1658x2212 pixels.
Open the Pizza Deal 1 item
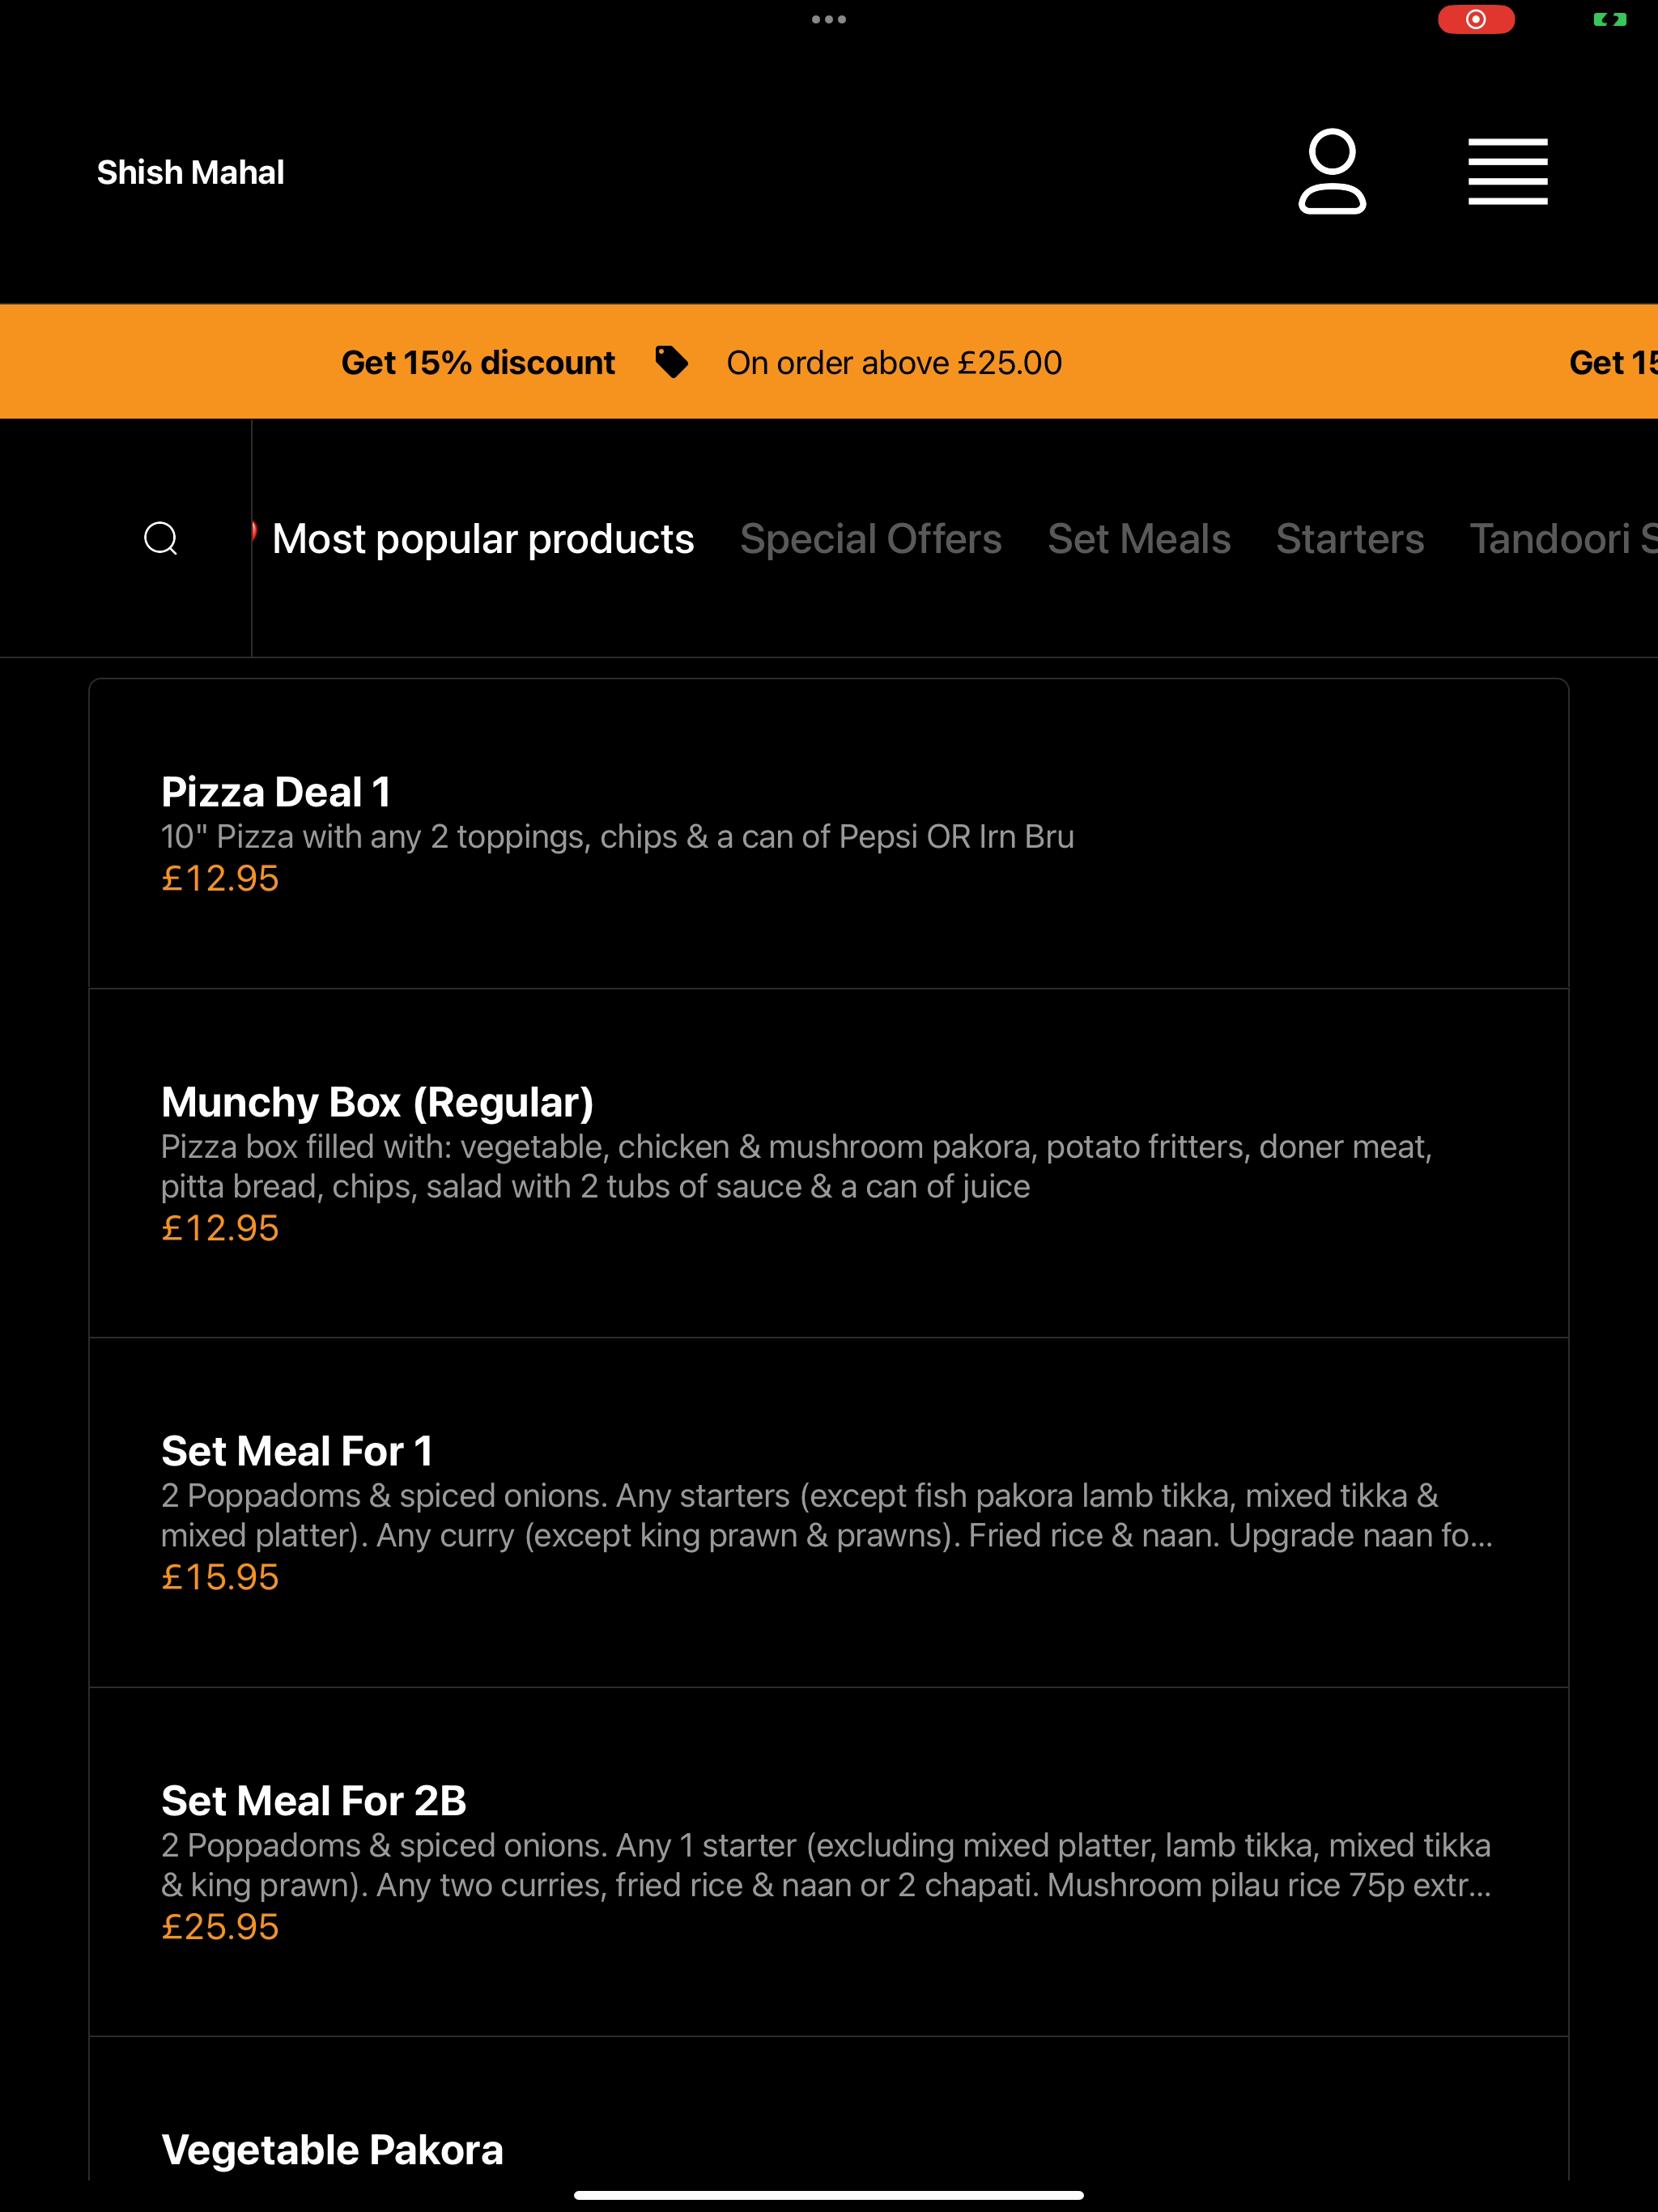[x=829, y=834]
